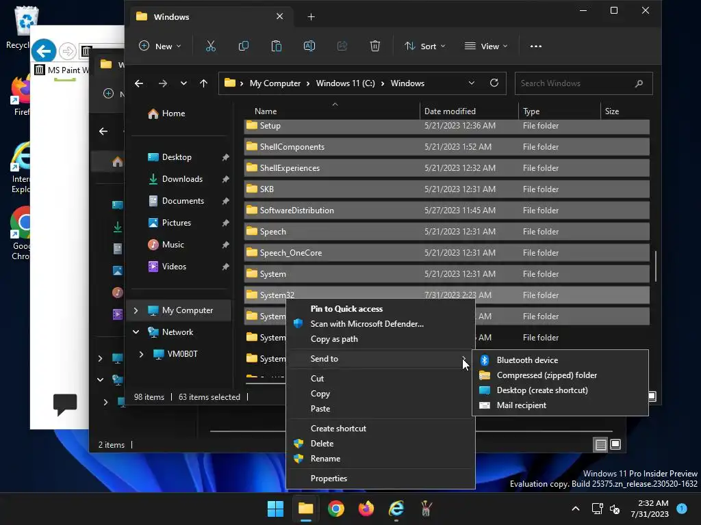Go back with the Windows Explorer back arrow
701x525 pixels.
[x=139, y=83]
